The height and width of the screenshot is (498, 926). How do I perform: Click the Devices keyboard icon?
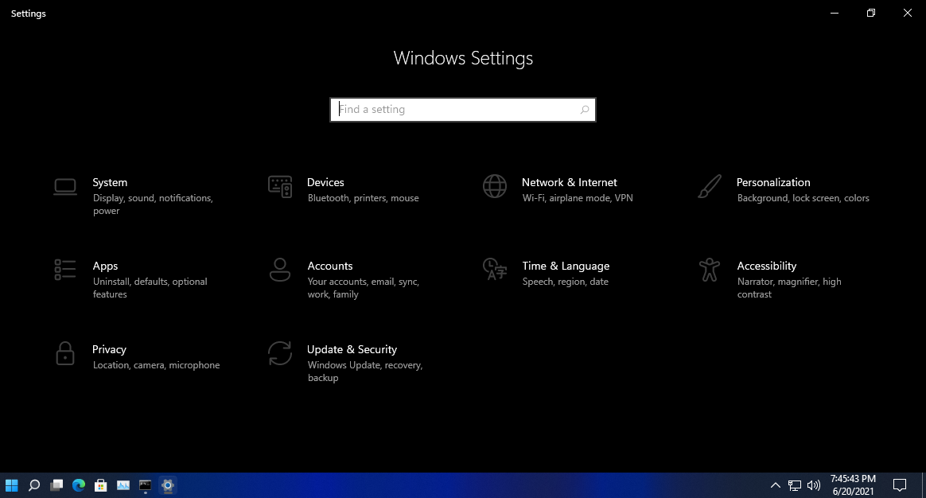point(280,187)
